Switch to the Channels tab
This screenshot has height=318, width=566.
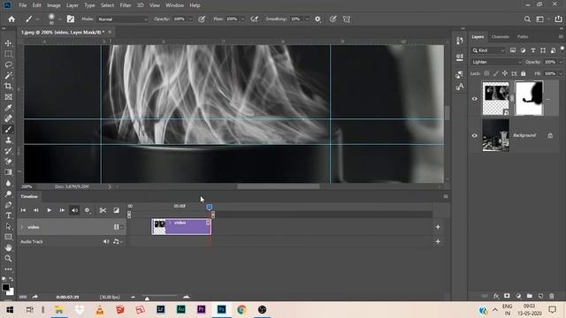point(501,37)
